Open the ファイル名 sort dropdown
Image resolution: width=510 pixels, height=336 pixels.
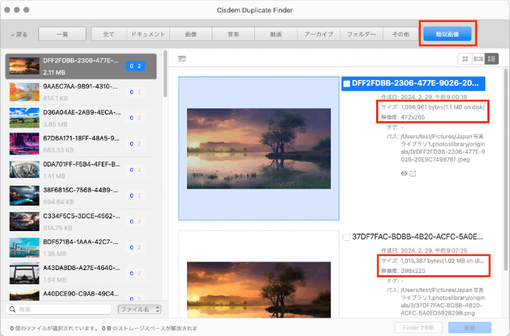[139, 310]
